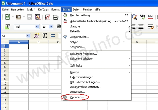
Task: Open the dropdown arrow beside New document
Action: coord(13,17)
